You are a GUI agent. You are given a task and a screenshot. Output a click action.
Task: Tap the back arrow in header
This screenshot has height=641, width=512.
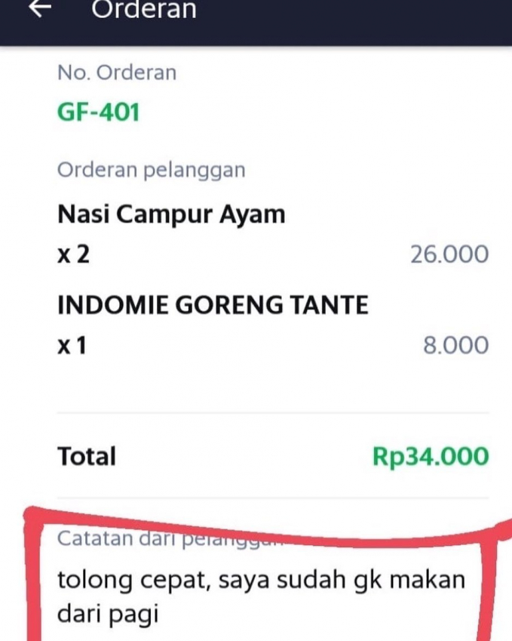tap(39, 8)
